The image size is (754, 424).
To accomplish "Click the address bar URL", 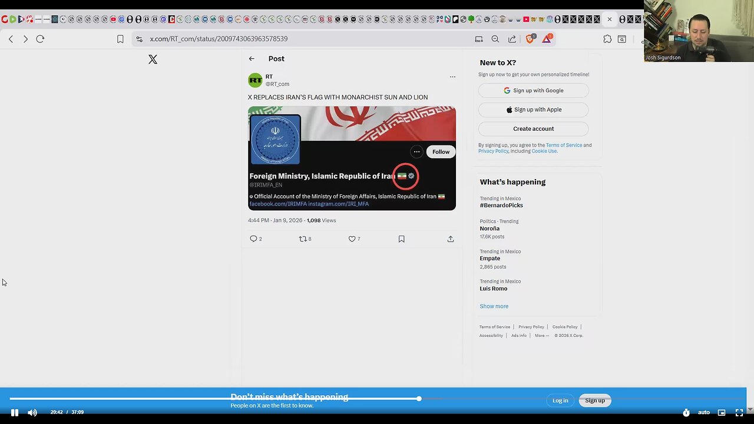I will 219,39.
